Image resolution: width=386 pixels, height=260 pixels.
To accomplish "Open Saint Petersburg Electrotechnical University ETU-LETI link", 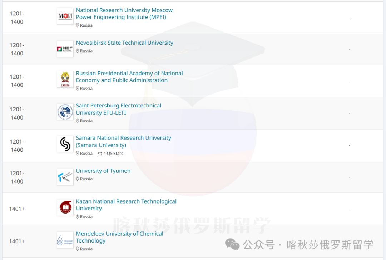I will [x=118, y=109].
